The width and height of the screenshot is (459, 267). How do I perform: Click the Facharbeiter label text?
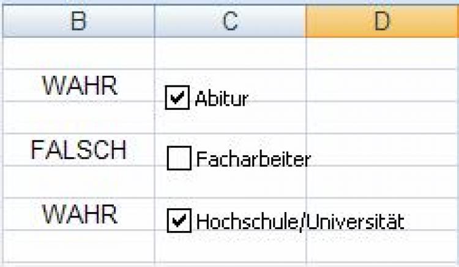(253, 160)
